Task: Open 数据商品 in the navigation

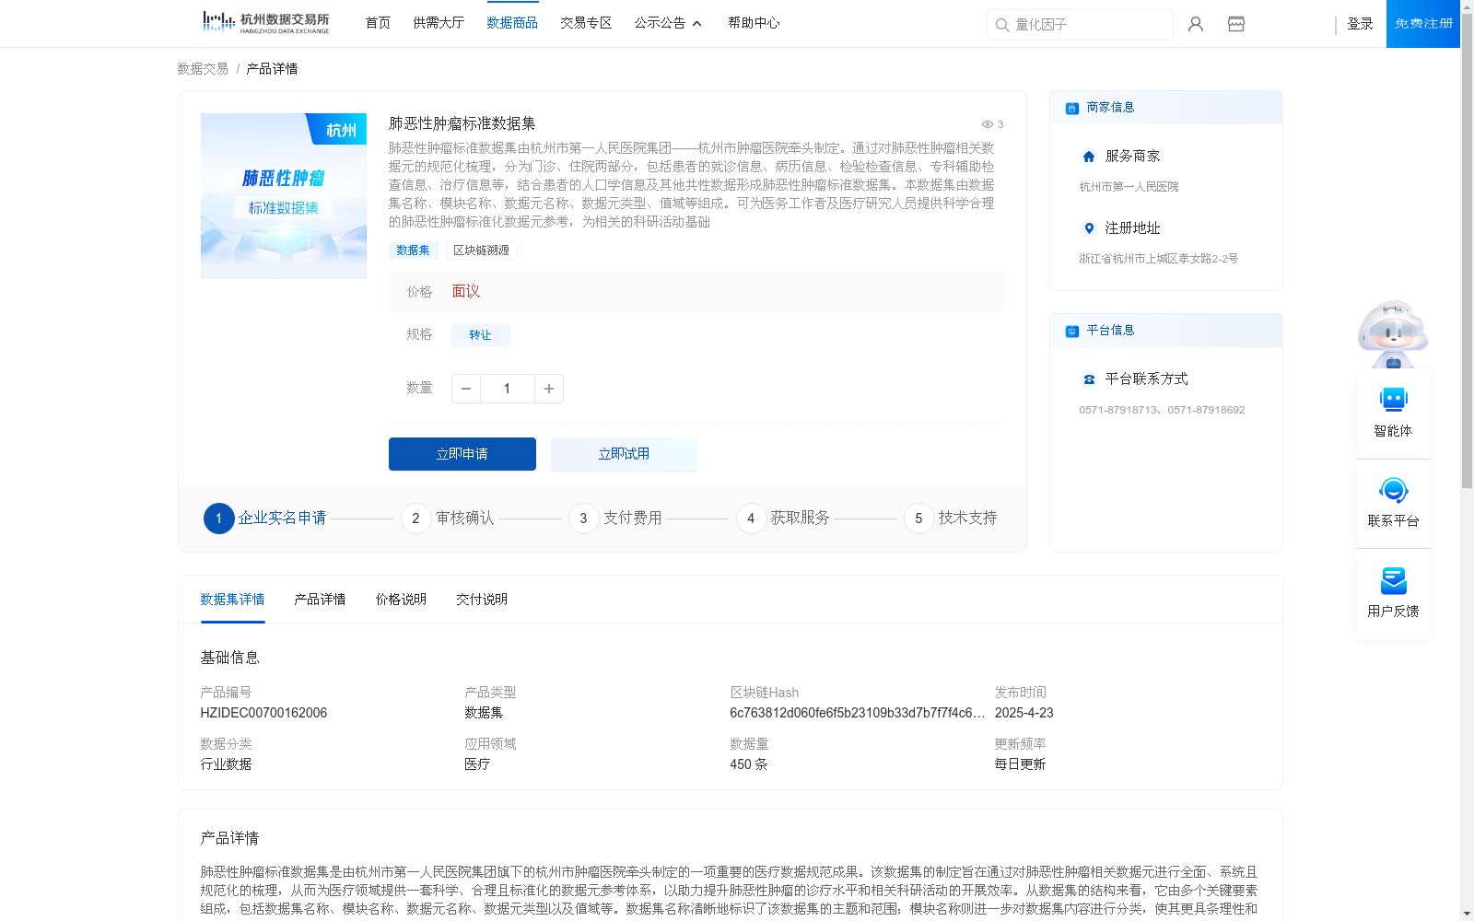Action: point(512,23)
